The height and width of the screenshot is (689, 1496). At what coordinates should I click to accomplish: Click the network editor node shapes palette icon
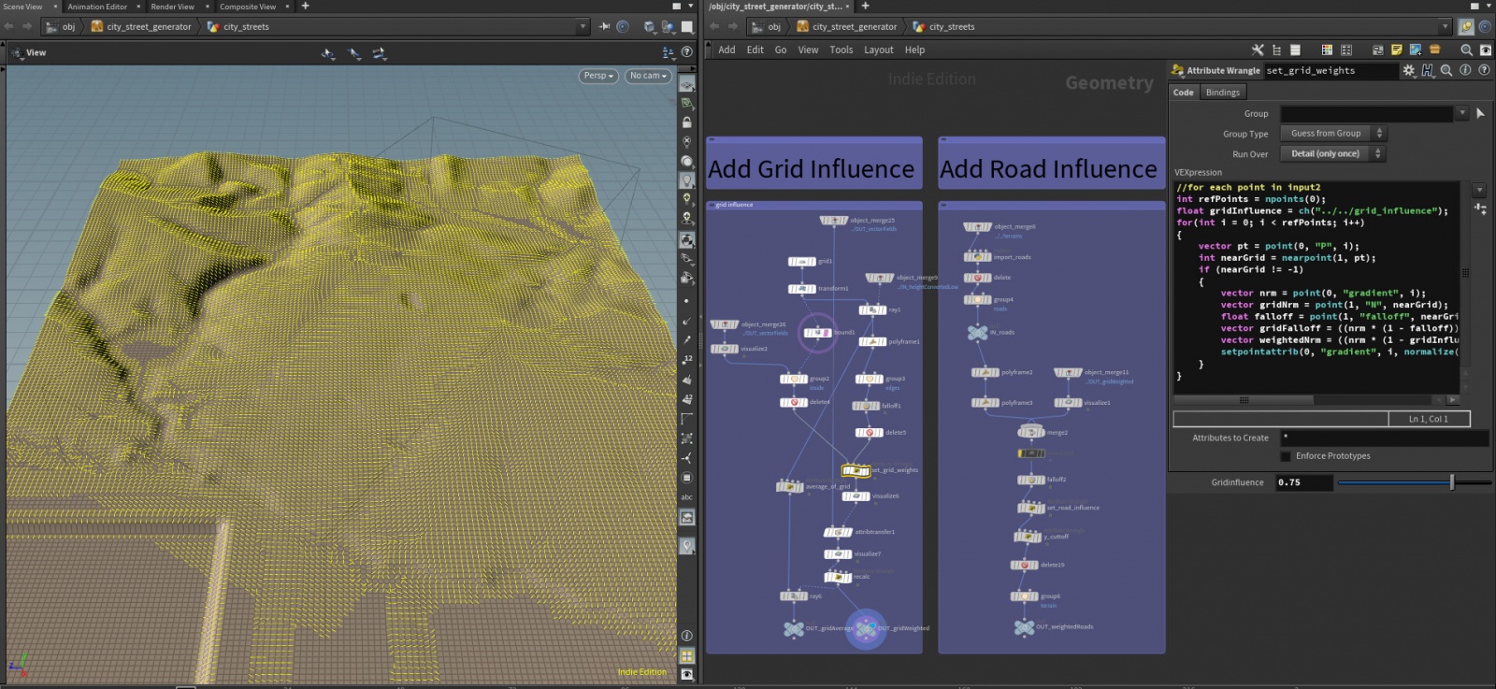pos(1346,50)
